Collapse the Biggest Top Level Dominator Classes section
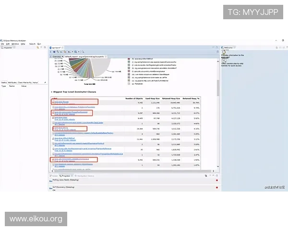Screen dimensions: 288x231 point(51,91)
